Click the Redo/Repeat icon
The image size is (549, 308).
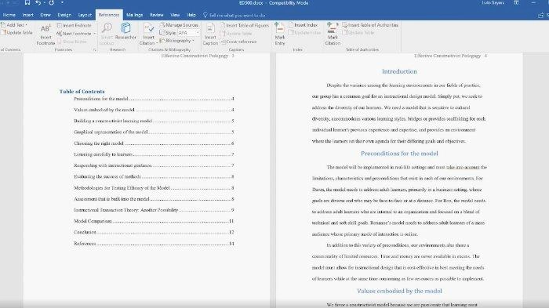(x=52, y=3)
